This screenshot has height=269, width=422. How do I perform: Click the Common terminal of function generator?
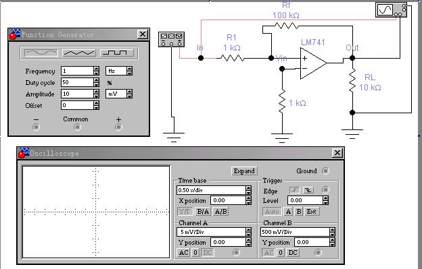pyautogui.click(x=77, y=127)
